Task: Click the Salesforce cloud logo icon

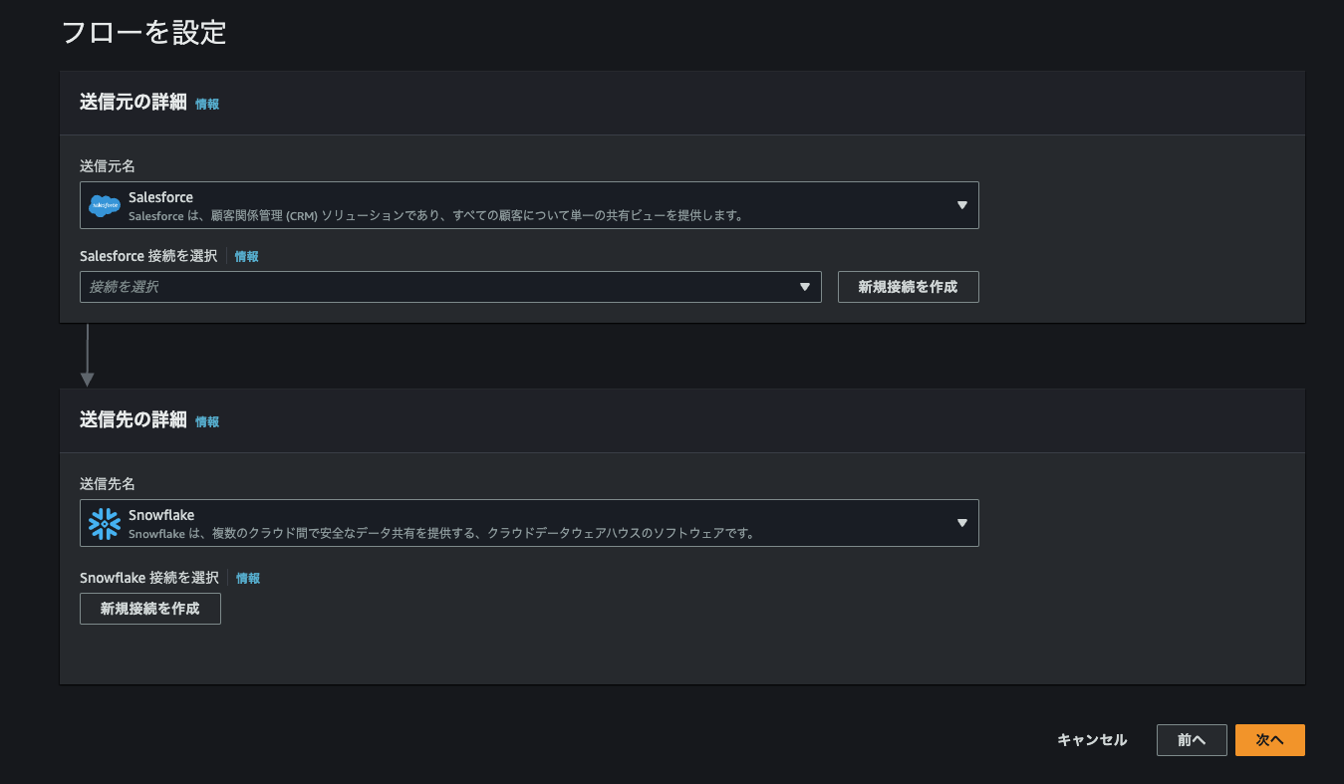Action: click(x=105, y=205)
